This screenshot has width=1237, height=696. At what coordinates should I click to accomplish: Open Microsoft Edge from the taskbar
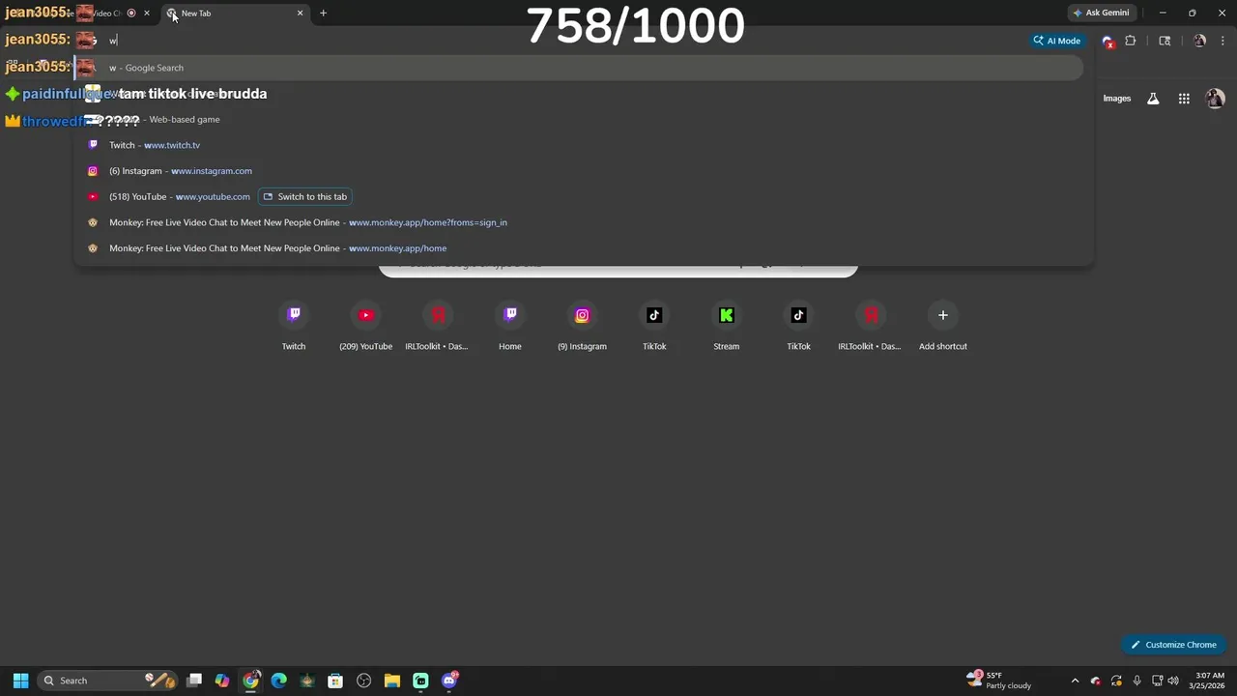[x=279, y=681]
